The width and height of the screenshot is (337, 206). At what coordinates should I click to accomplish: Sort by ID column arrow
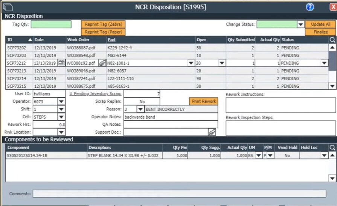[30, 40]
